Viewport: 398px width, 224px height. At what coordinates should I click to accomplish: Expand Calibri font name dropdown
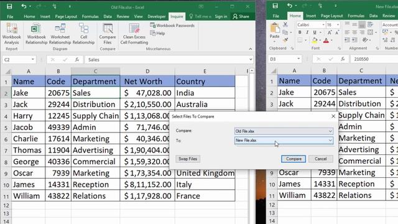[323, 25]
